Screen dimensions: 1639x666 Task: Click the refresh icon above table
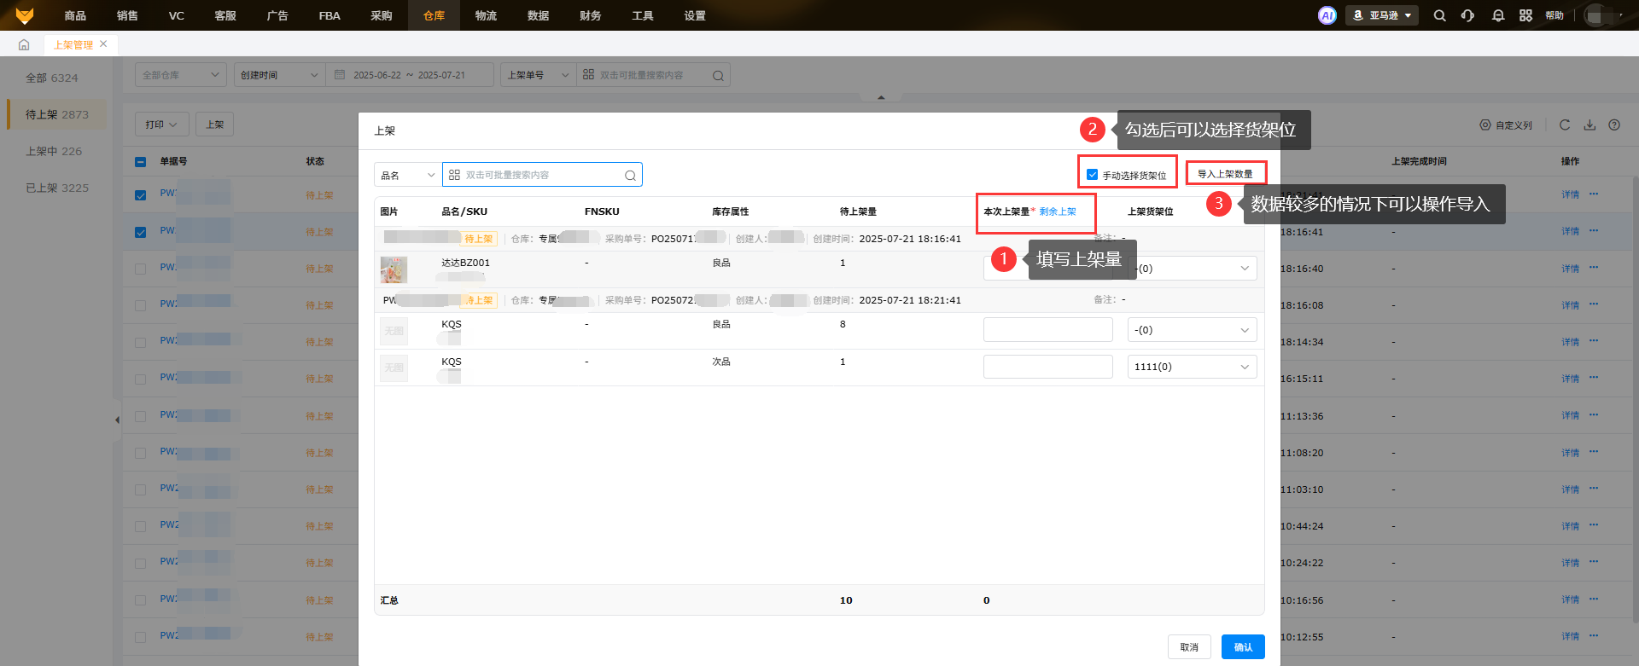click(x=1564, y=125)
